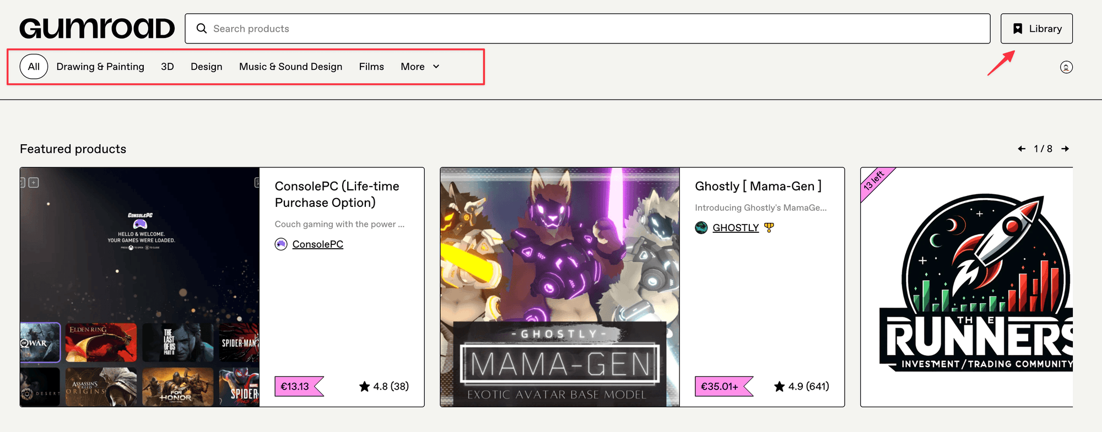
Task: Focus the Search products field
Action: [587, 29]
